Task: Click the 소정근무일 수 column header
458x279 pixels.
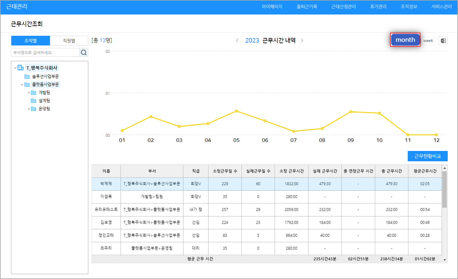Action: click(225, 171)
